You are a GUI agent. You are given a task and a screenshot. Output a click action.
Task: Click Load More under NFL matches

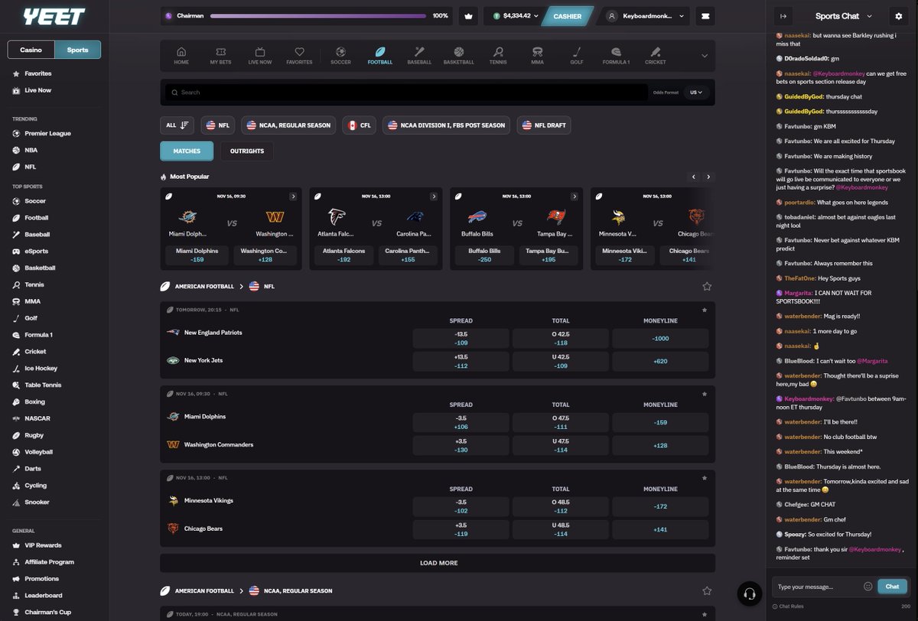438,563
